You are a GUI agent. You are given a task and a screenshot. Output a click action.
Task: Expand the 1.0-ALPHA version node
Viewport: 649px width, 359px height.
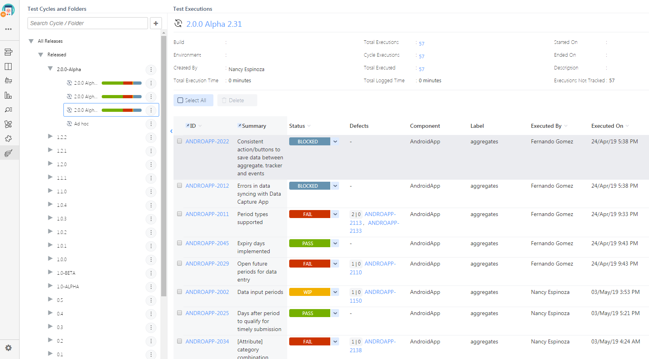[x=50, y=286]
